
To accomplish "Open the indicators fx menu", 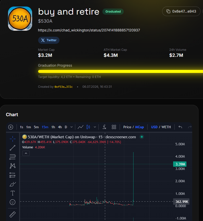I will pyautogui.click(x=104, y=127).
